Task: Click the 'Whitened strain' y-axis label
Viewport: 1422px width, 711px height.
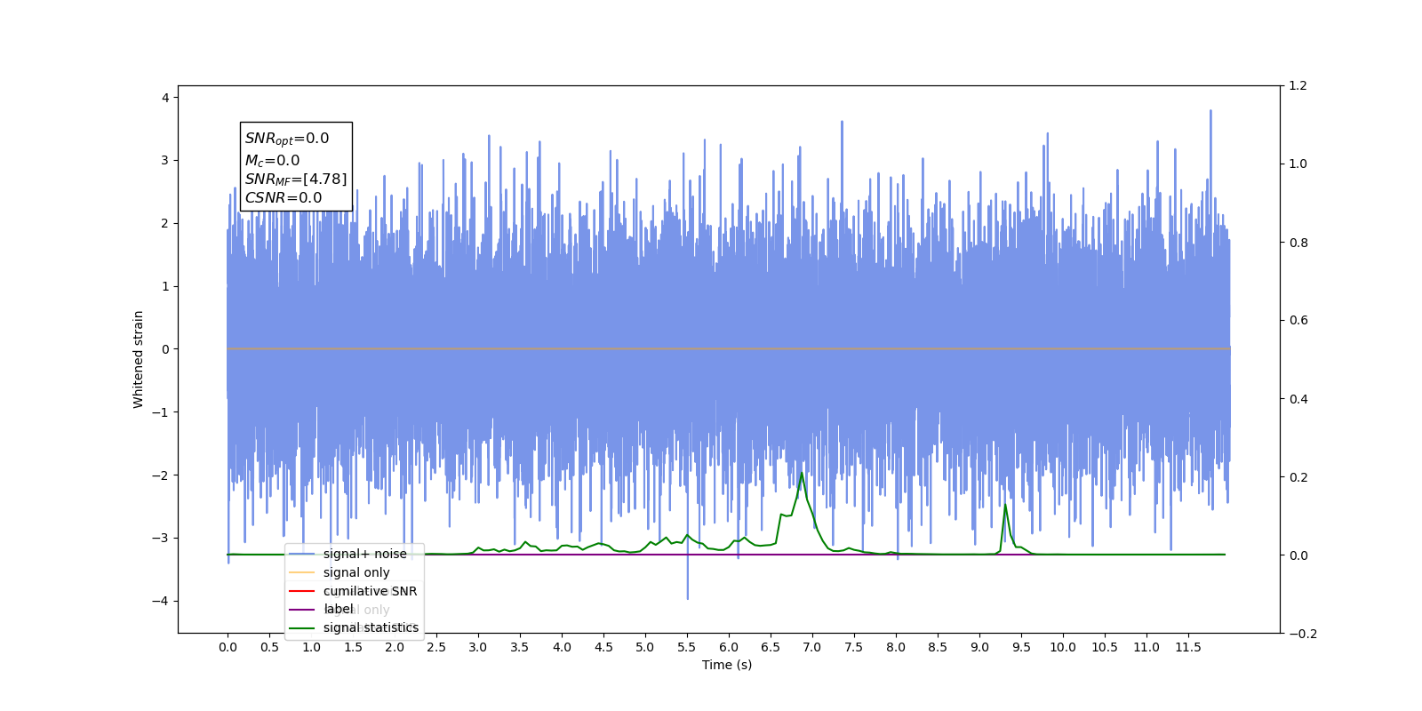Action: 138,359
